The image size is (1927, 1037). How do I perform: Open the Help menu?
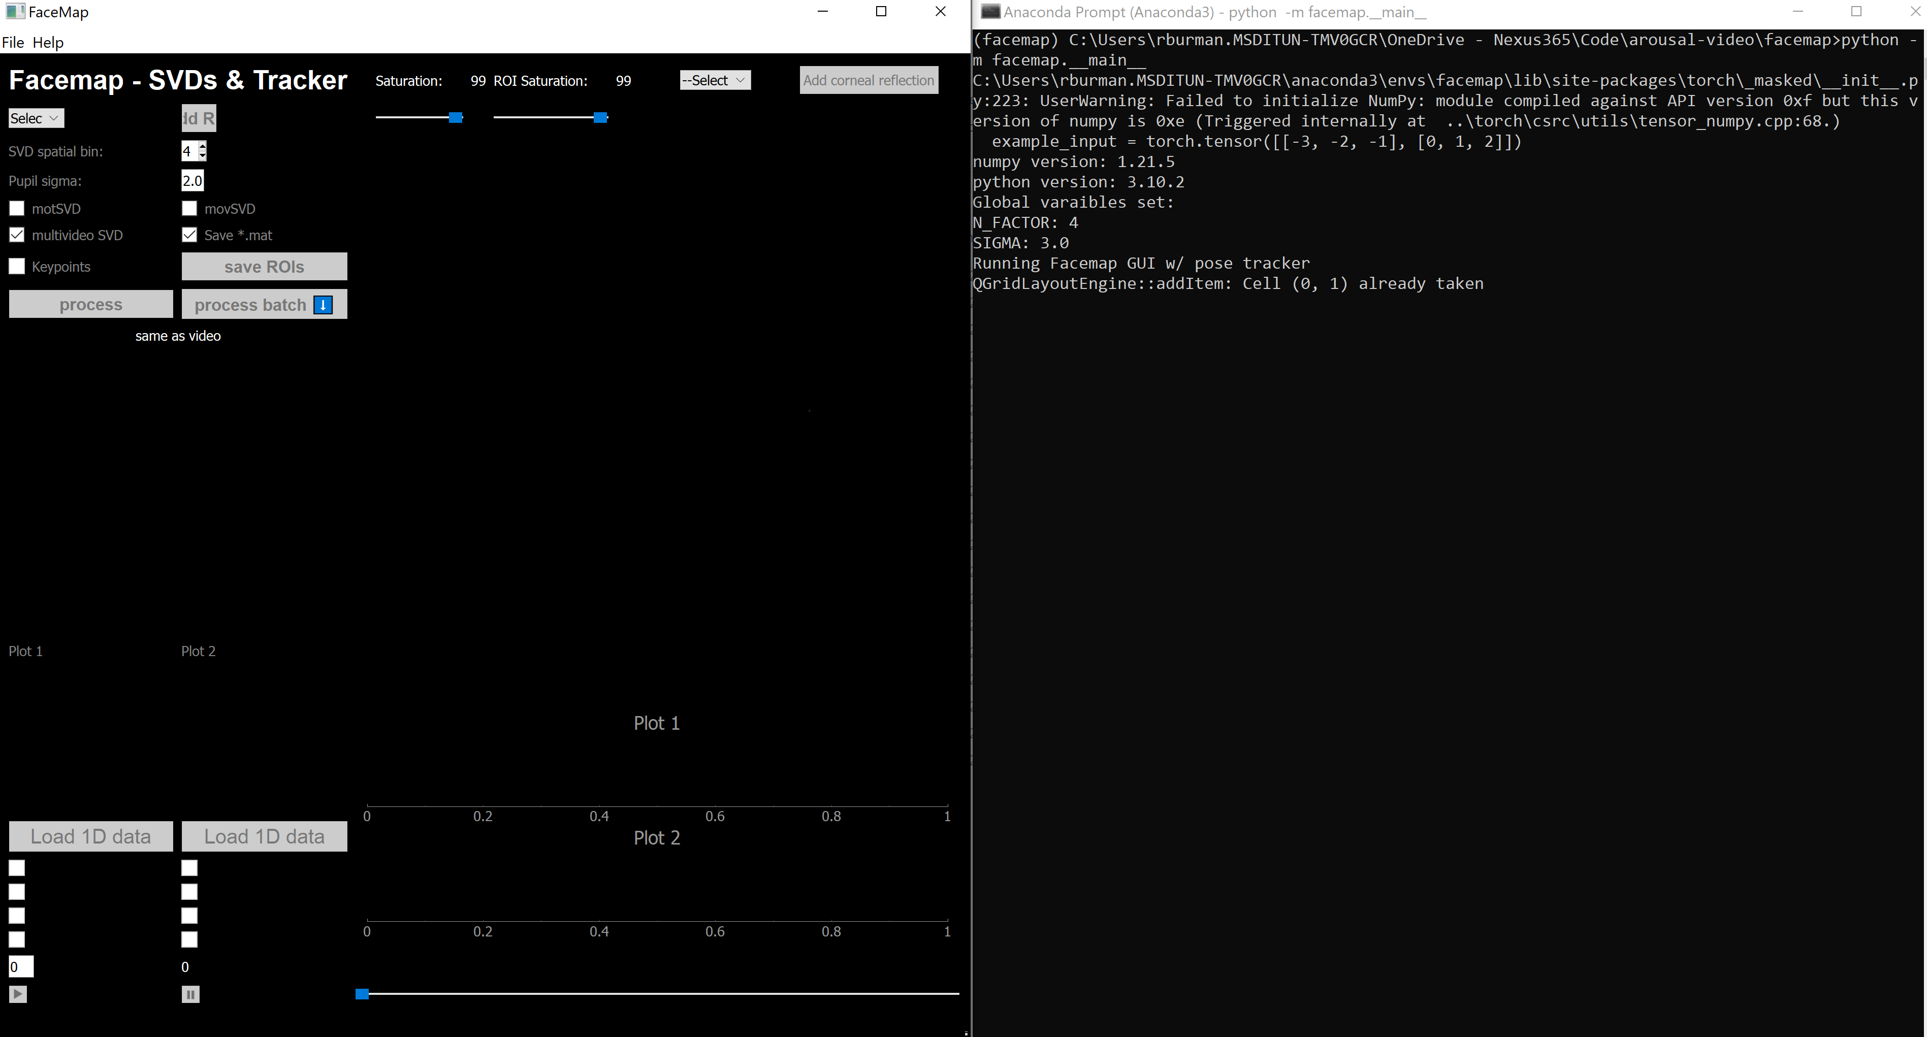click(x=48, y=42)
